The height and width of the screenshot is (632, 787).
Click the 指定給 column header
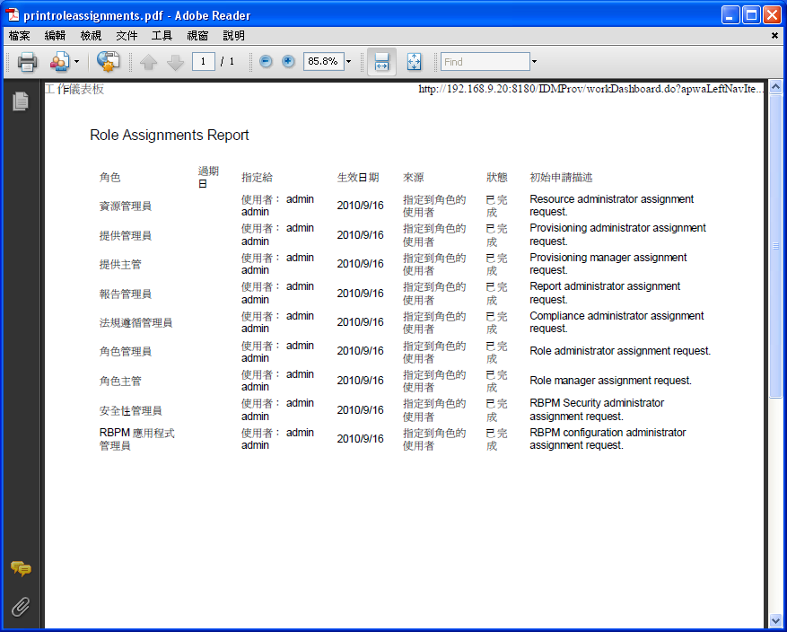257,177
